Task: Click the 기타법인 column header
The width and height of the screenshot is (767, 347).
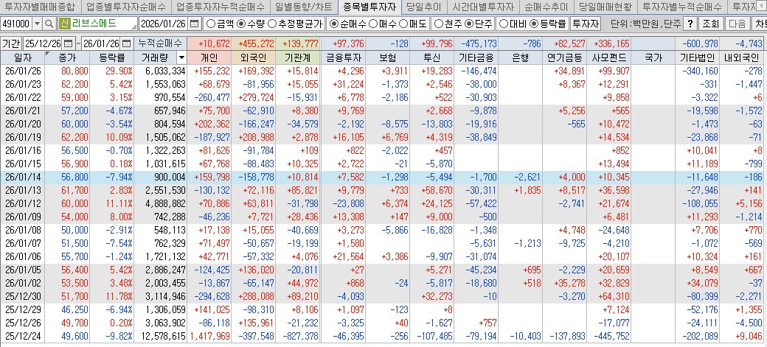Action: 698,57
